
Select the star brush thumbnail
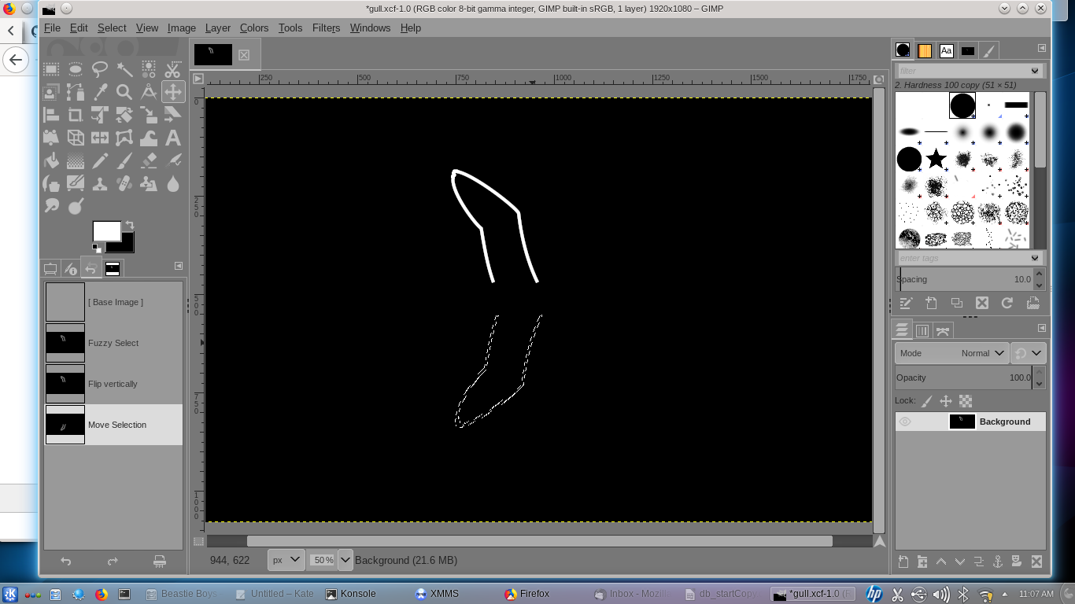pos(936,159)
